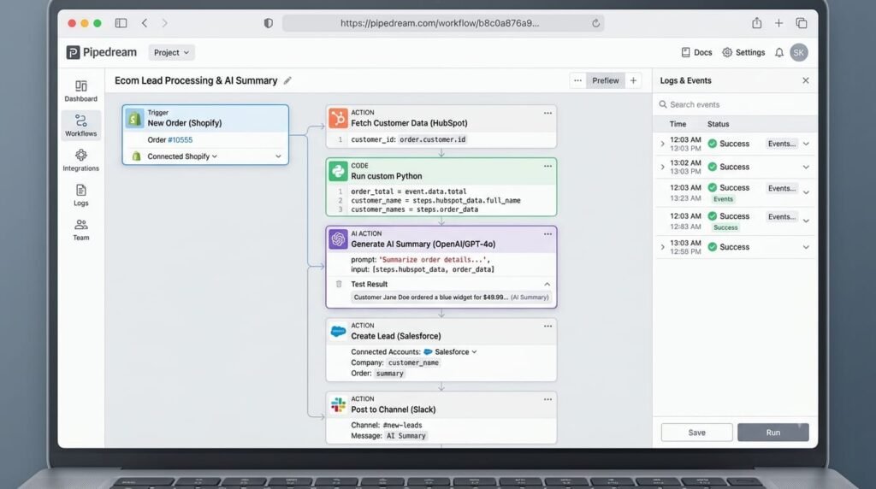The width and height of the screenshot is (876, 489).
Task: Click the Pipedream logo
Action: 101,52
